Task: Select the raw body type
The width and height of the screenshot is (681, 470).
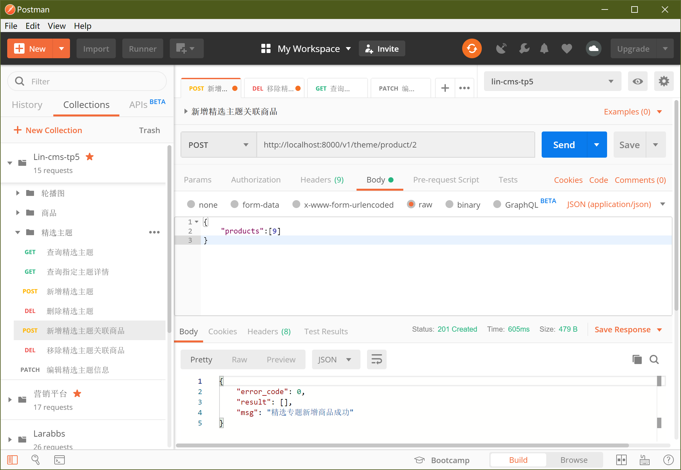Action: pos(411,204)
